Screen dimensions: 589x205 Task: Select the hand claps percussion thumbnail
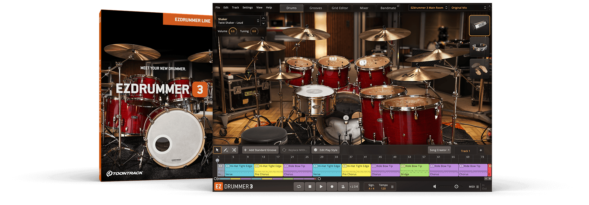point(479,69)
